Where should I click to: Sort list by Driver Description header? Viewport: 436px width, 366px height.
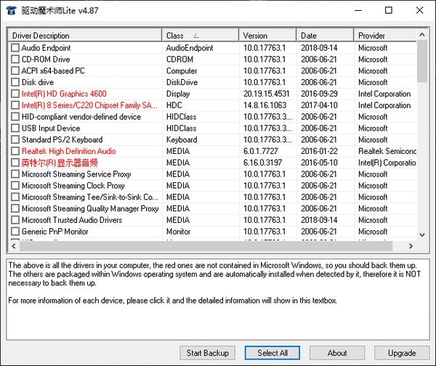tap(84, 36)
